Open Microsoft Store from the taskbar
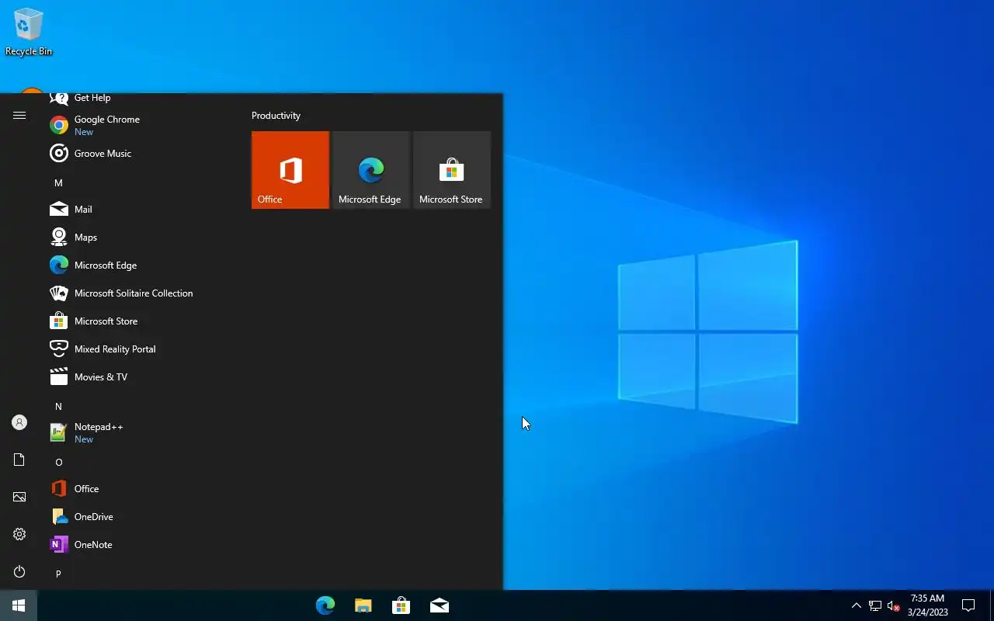Viewport: 994px width, 621px height. [x=401, y=605]
